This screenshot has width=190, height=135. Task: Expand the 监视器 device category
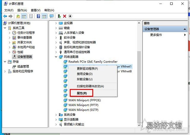tap(56, 23)
